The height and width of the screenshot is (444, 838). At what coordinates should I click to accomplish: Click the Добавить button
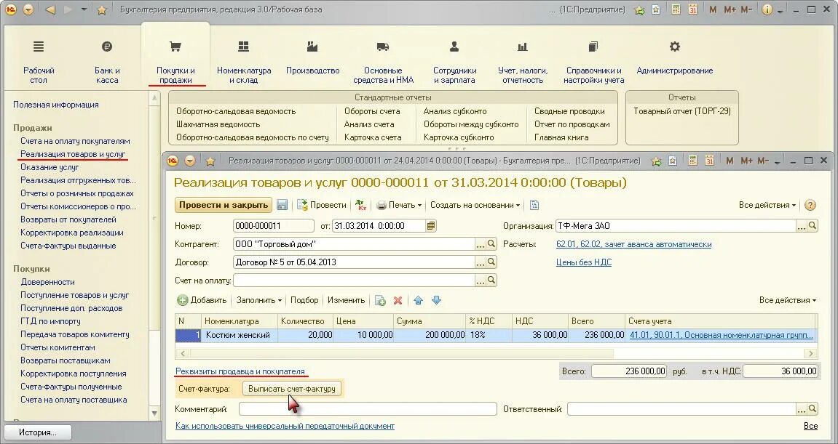click(x=202, y=300)
